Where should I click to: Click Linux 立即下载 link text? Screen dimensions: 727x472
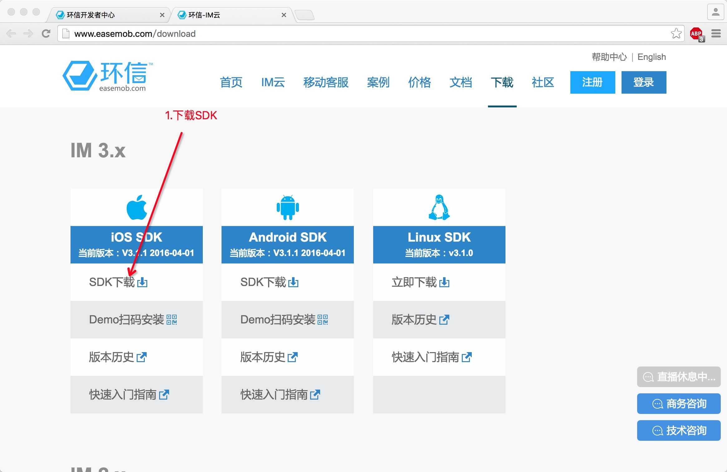point(414,282)
